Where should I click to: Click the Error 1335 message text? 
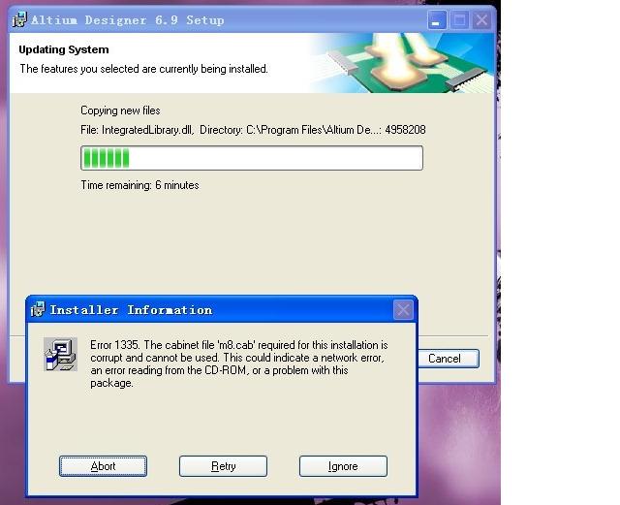point(239,363)
